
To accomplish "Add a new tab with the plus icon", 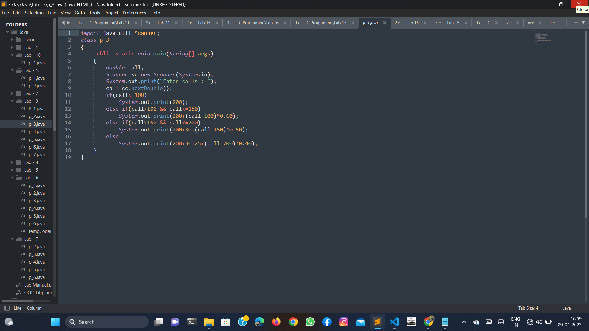I will click(x=576, y=23).
